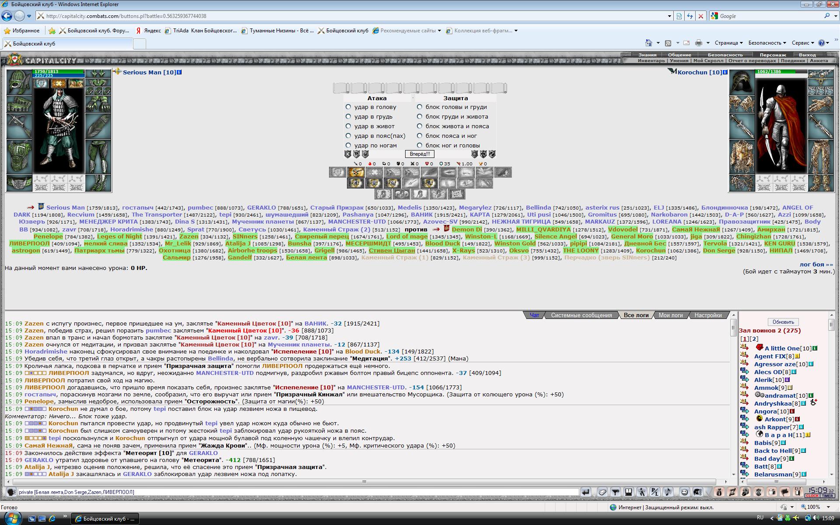Click the Favorites star 'Избранное' button
This screenshot has width=840, height=525.
pos(21,31)
